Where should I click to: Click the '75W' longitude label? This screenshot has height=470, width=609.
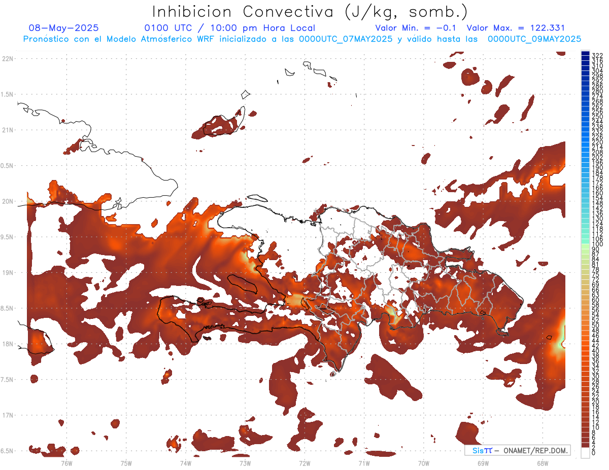coord(126,463)
